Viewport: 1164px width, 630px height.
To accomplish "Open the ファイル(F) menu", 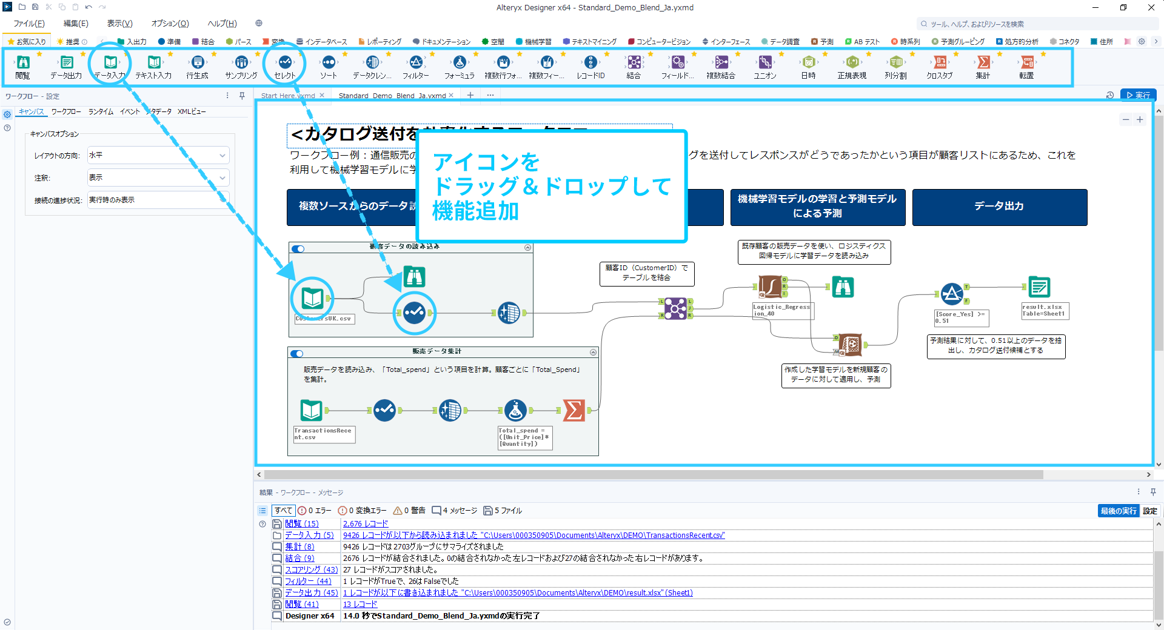I will (29, 24).
